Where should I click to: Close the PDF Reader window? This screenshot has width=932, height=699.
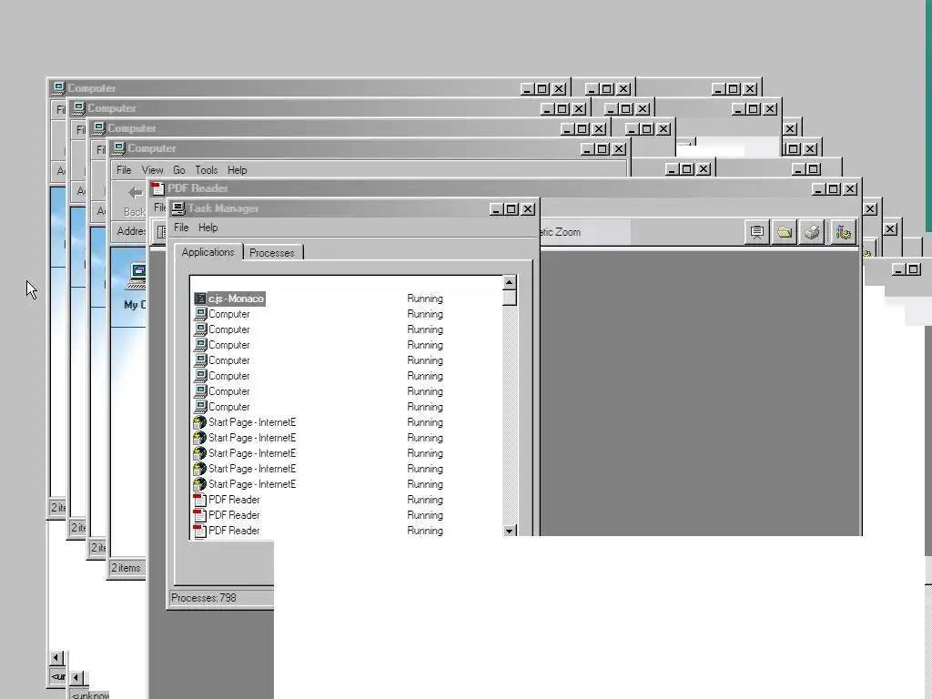click(851, 189)
